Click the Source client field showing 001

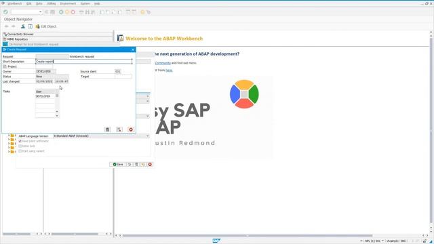click(x=118, y=71)
